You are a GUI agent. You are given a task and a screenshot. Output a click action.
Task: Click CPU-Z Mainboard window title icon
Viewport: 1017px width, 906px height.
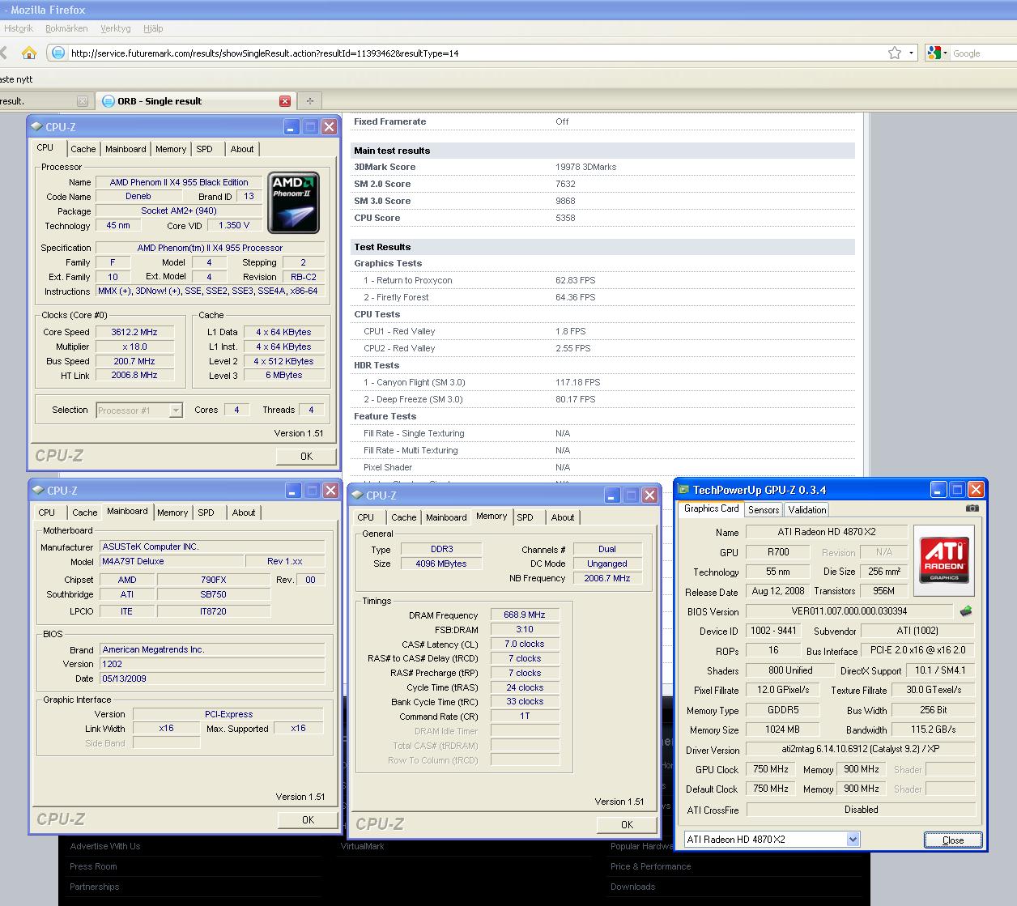pos(37,491)
